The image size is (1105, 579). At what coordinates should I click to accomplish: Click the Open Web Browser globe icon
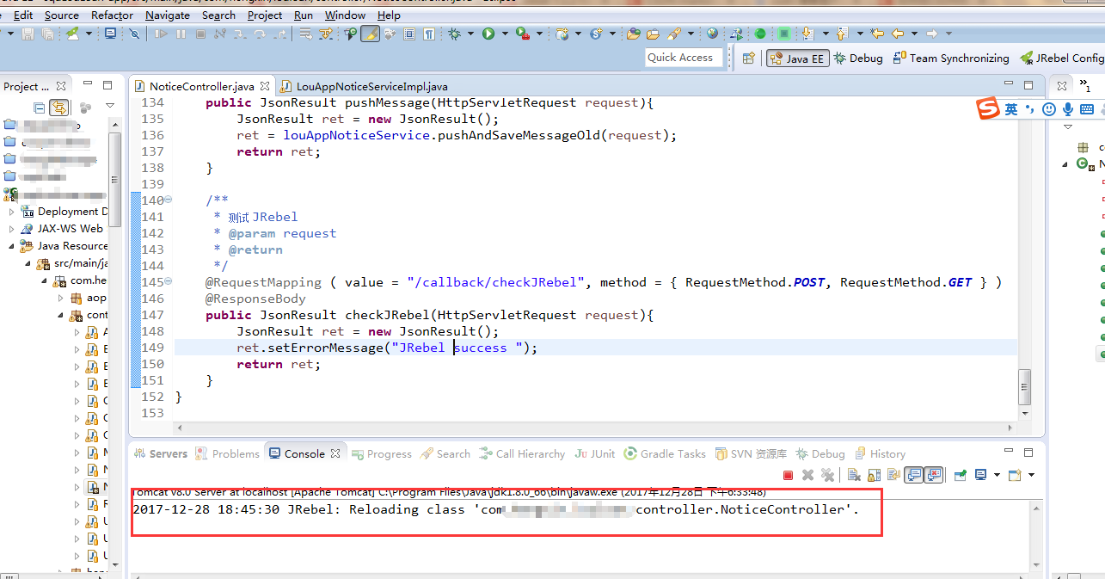click(712, 34)
